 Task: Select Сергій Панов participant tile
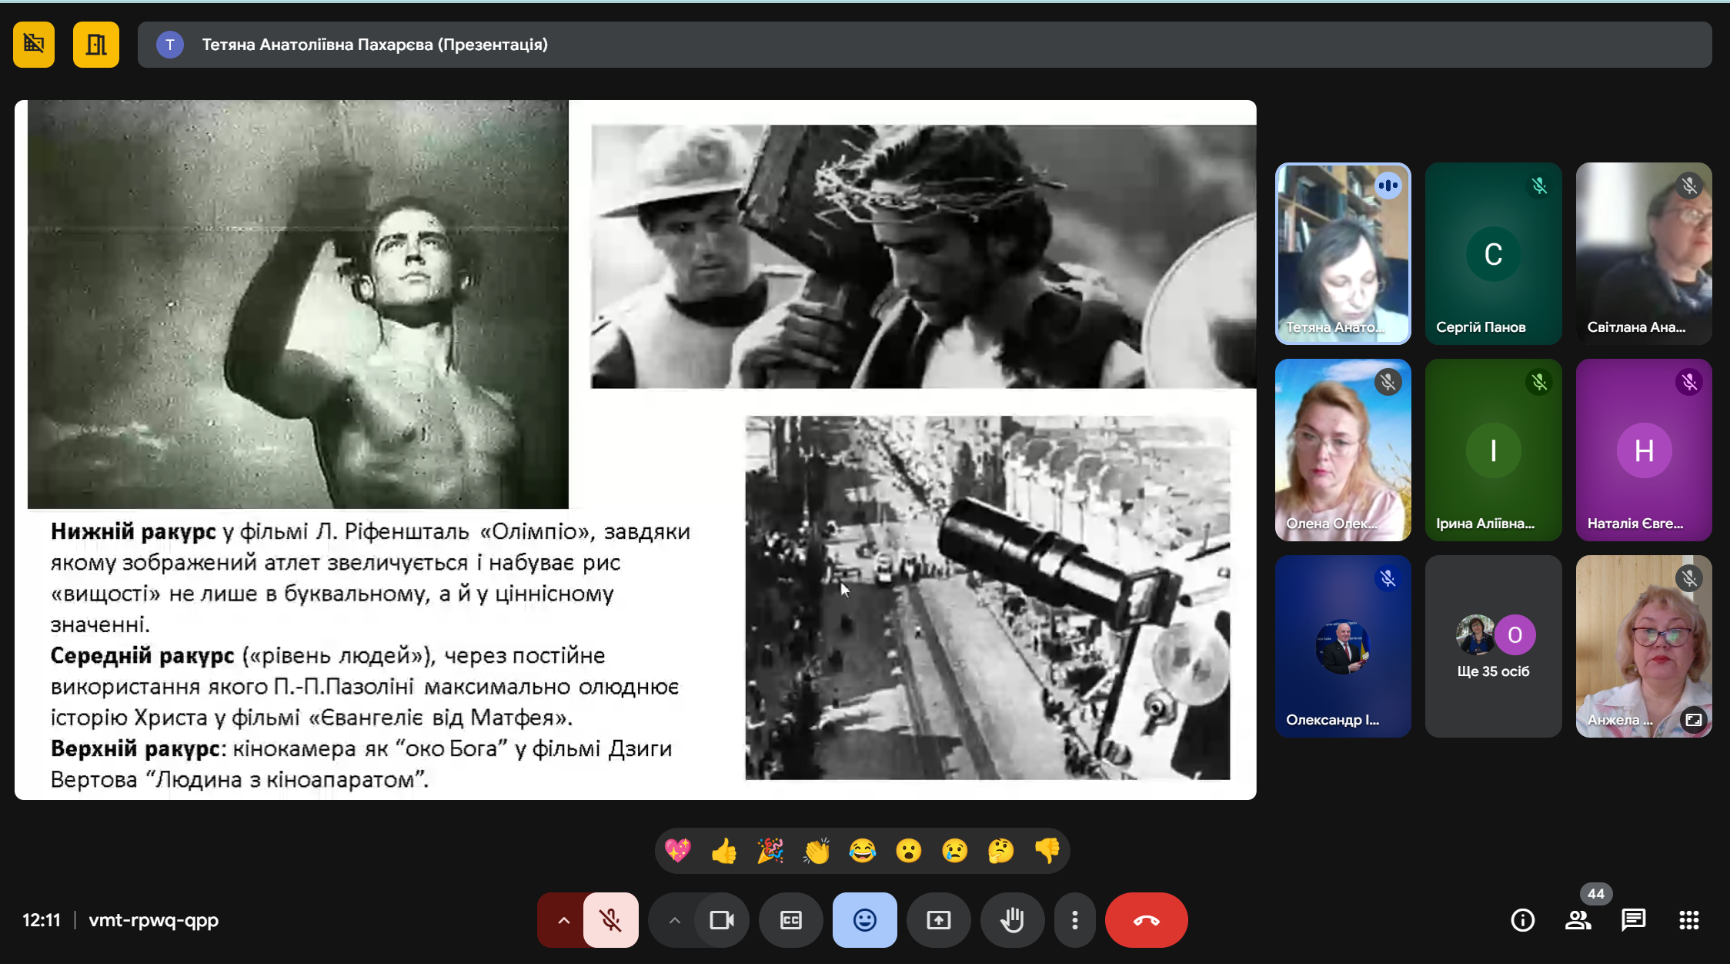click(x=1493, y=253)
